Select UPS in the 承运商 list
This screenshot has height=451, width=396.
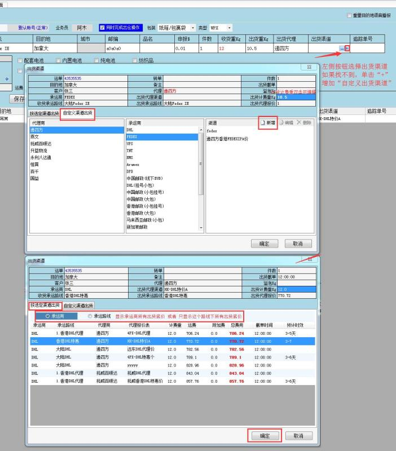pos(130,144)
